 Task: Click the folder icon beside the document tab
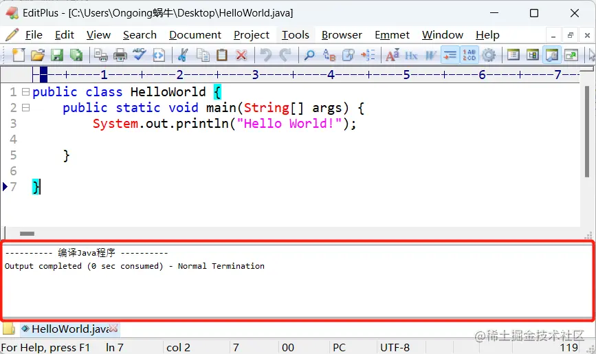(x=9, y=329)
